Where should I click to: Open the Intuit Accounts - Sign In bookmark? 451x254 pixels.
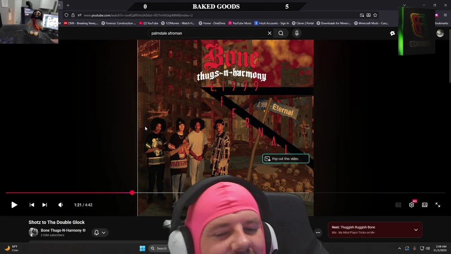(x=272, y=23)
